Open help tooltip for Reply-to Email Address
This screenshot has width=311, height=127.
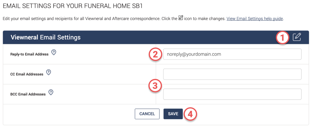coord(54,53)
